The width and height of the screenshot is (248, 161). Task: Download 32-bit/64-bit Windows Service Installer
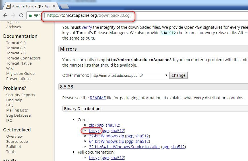[124, 147]
